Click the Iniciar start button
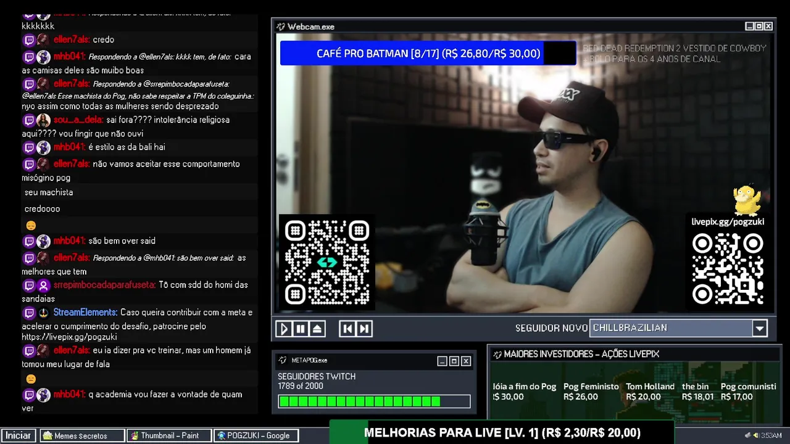The image size is (790, 444). pos(19,435)
